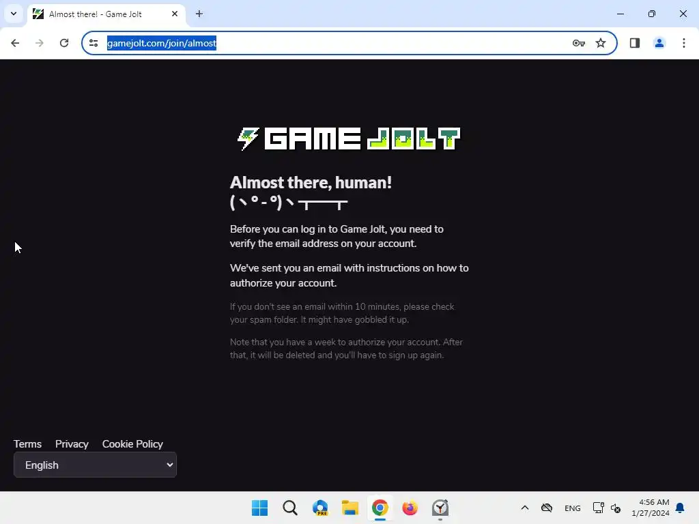This screenshot has width=699, height=524.
Task: Click the "Almost there, human!" heading
Action: [311, 183]
